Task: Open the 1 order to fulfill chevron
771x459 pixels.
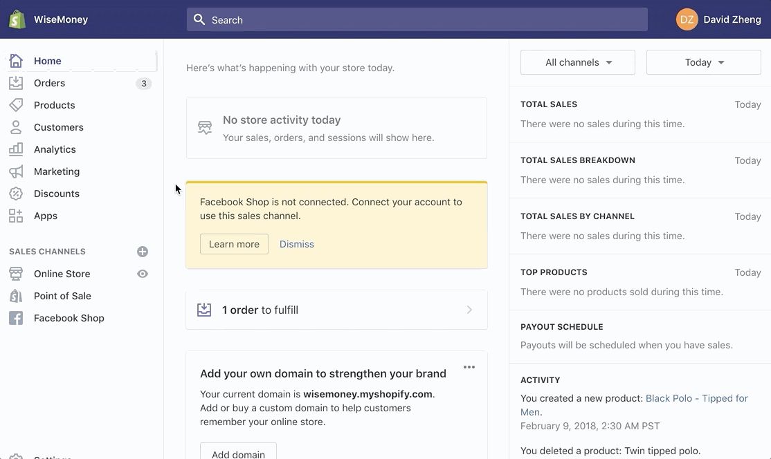Action: (x=469, y=310)
